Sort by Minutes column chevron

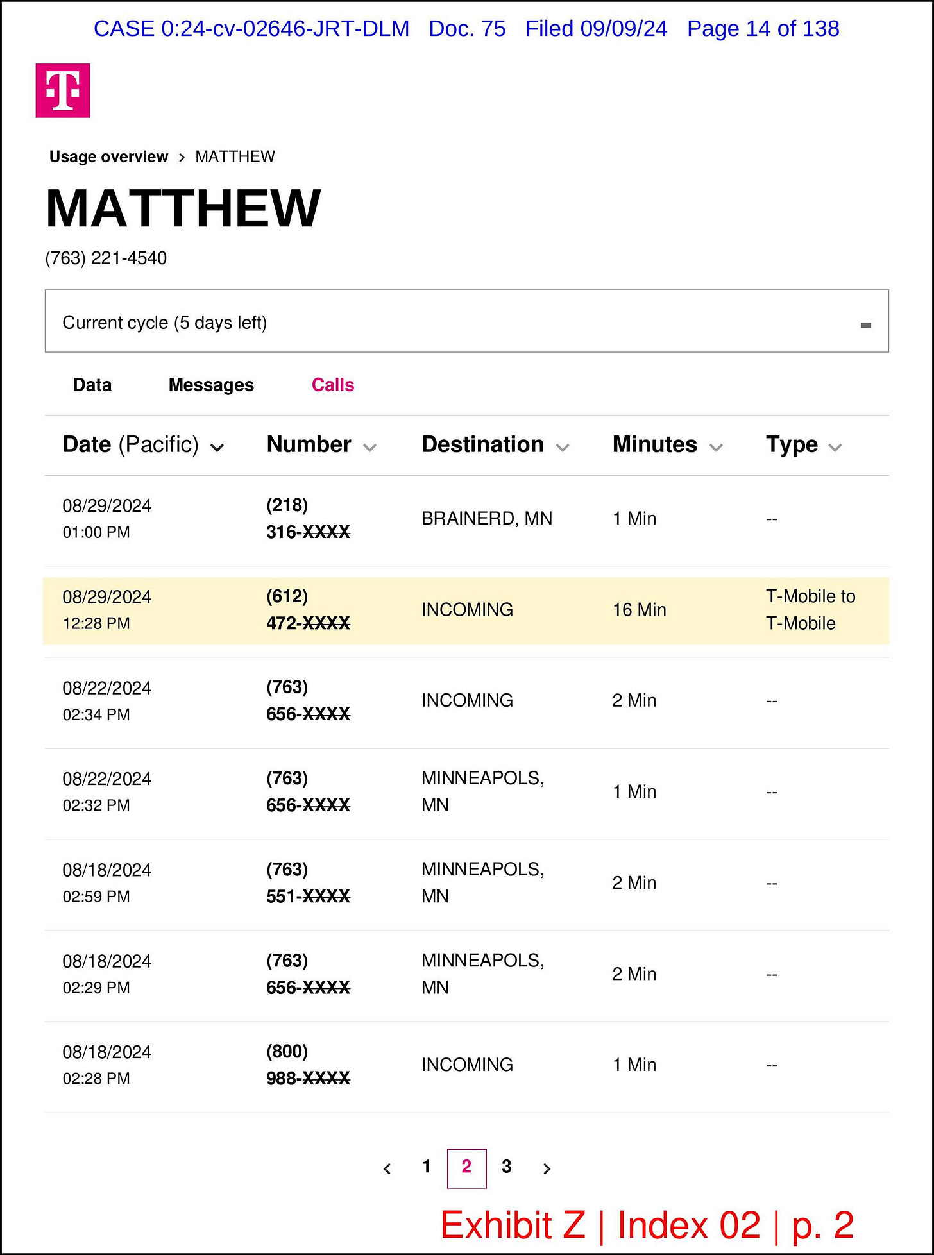tap(716, 448)
